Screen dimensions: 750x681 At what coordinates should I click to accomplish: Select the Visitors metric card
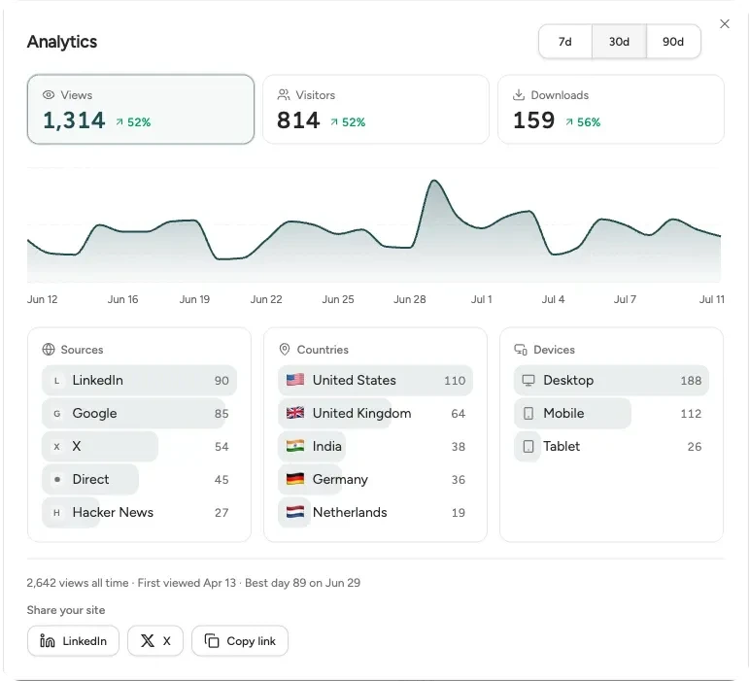point(376,109)
